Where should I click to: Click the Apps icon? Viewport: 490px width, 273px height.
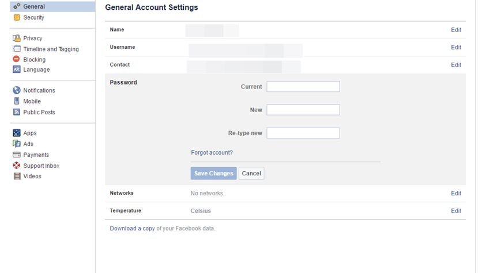[17, 133]
